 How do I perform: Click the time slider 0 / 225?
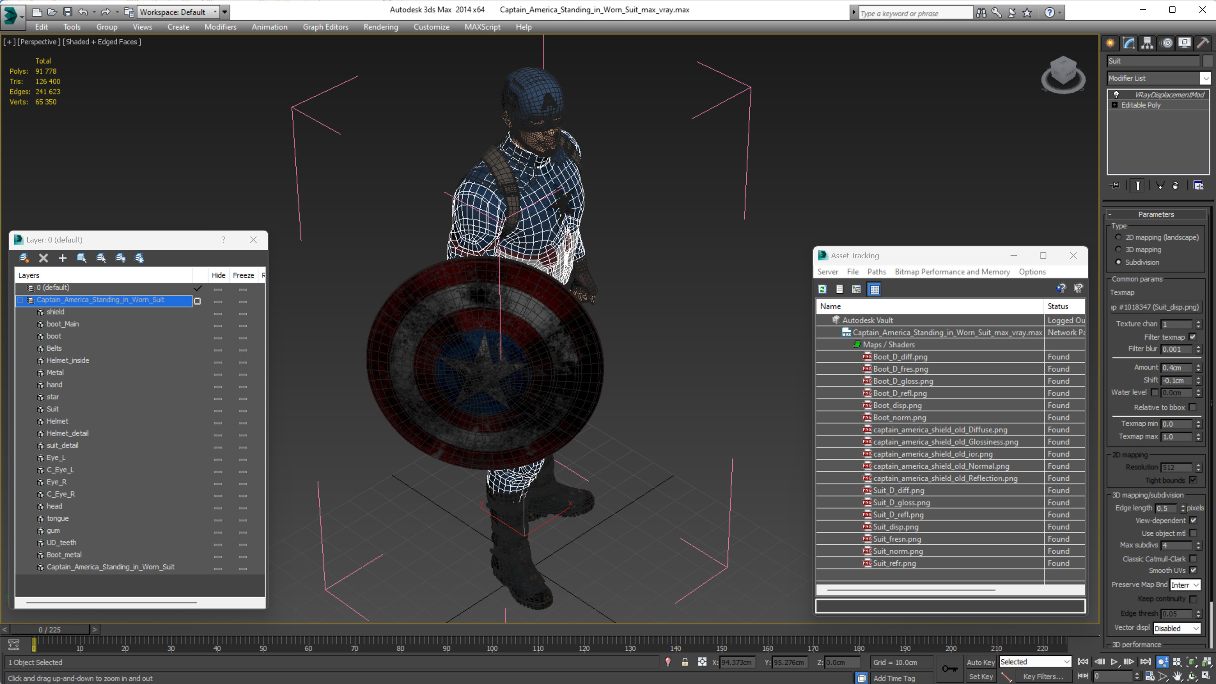coord(49,629)
